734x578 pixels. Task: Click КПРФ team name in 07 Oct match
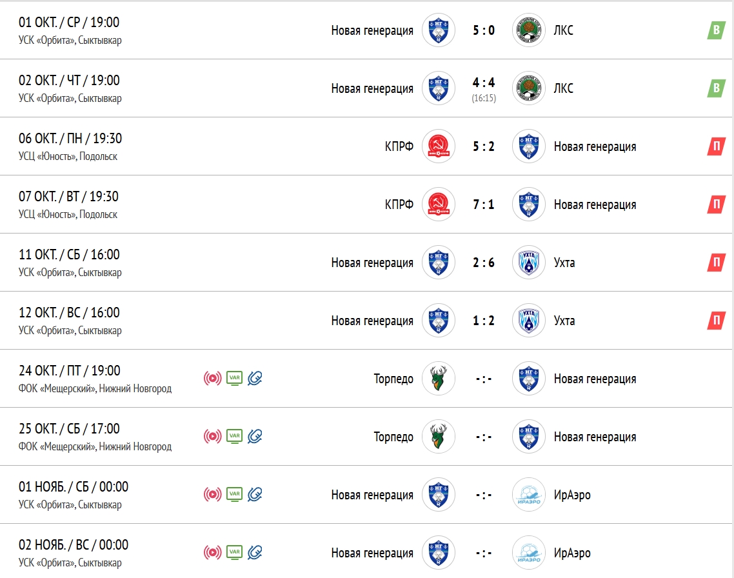(x=399, y=204)
